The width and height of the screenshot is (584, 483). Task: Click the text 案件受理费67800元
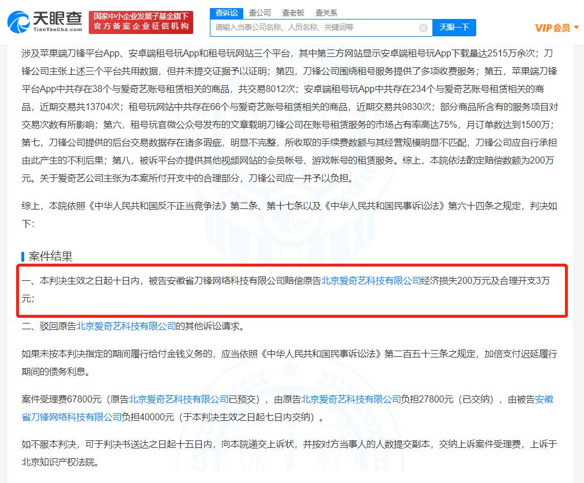[62, 400]
